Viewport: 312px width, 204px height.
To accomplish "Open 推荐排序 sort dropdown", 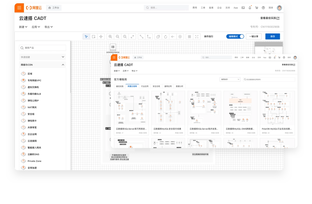I will point(230,79).
